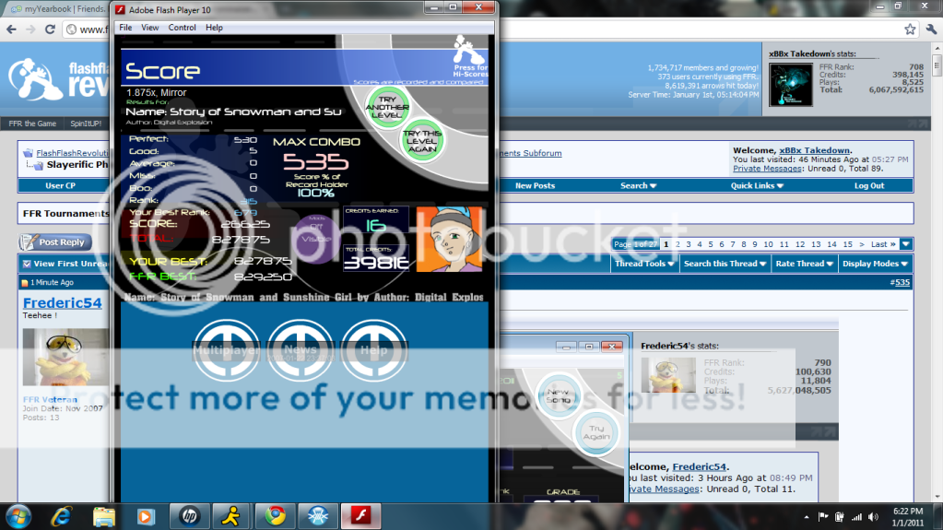
Task: Open Google Chrome from the taskbar
Action: tap(274, 515)
